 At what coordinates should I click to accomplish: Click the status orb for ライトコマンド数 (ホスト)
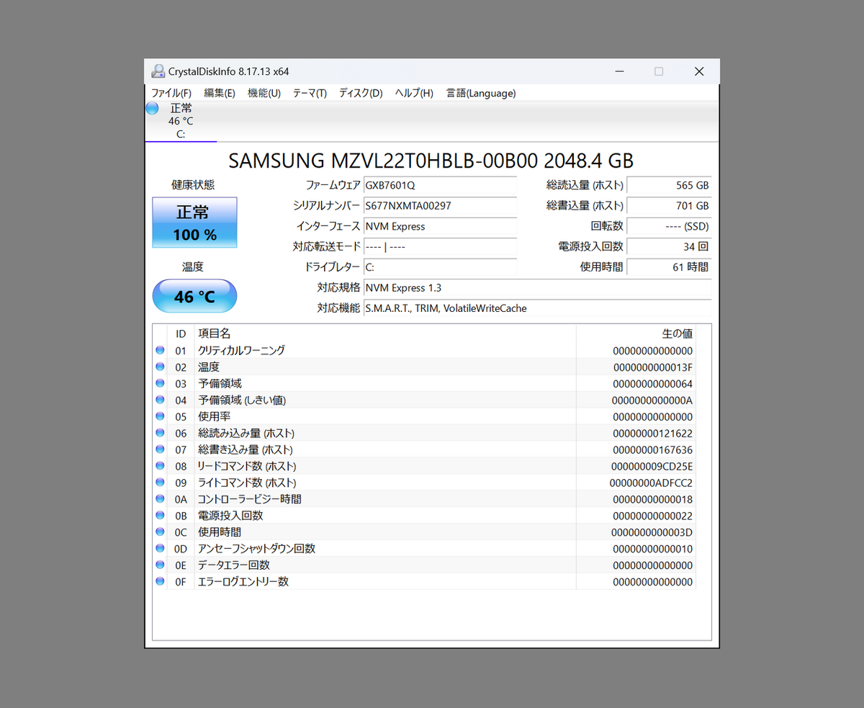pyautogui.click(x=160, y=483)
